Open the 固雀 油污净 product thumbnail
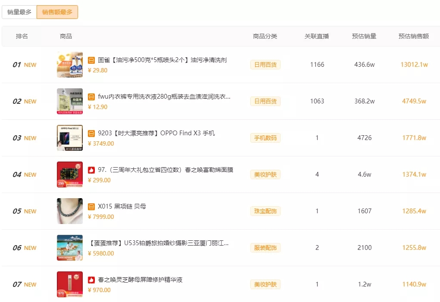The image size is (440, 302). click(70, 65)
